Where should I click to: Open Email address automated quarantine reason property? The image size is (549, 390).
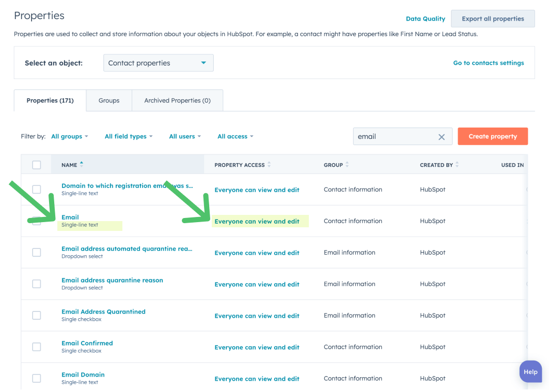pos(127,248)
